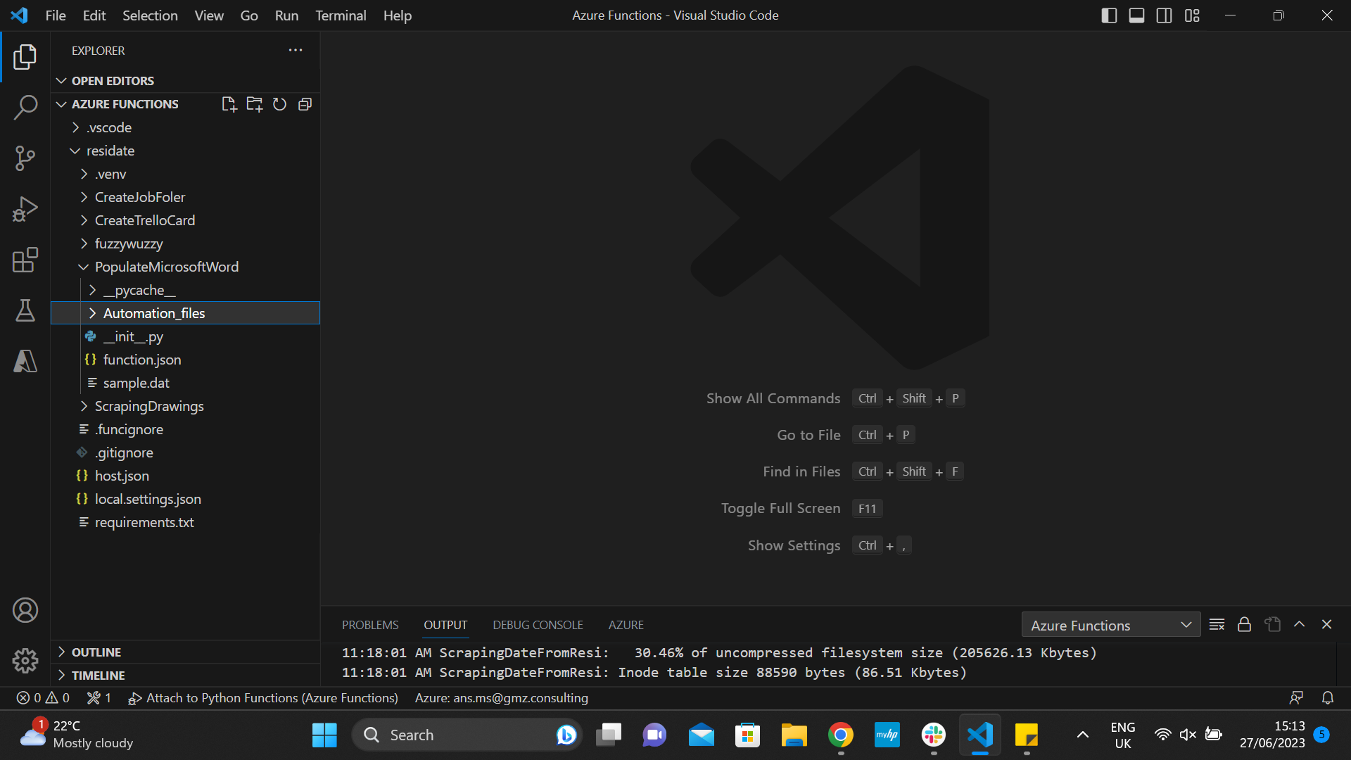Expand the Timeline section
The width and height of the screenshot is (1351, 760).
(186, 676)
